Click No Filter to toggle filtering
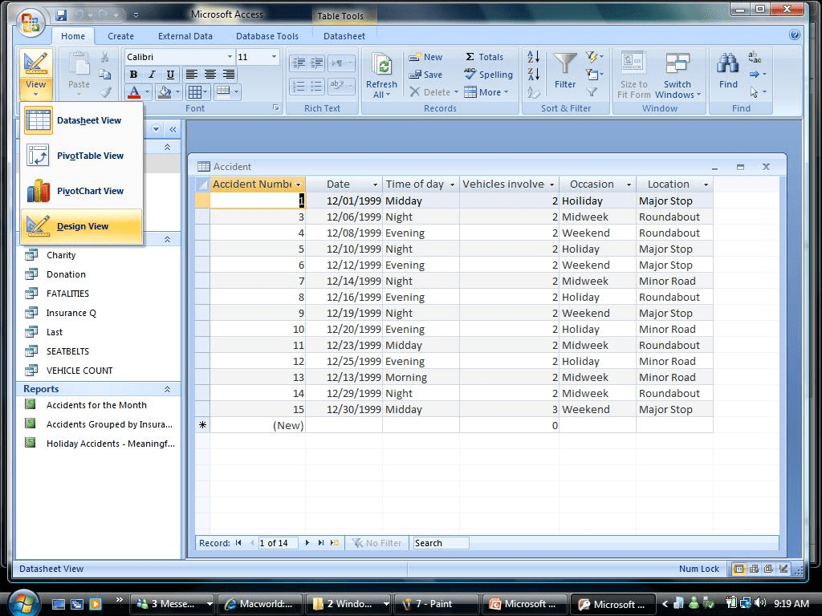Viewport: 822px width, 616px height. 376,543
